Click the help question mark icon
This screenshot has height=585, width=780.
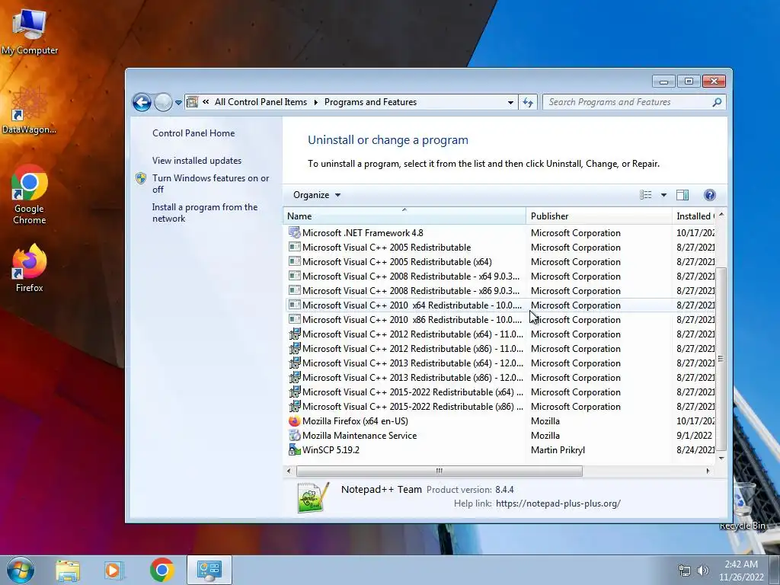coord(710,195)
